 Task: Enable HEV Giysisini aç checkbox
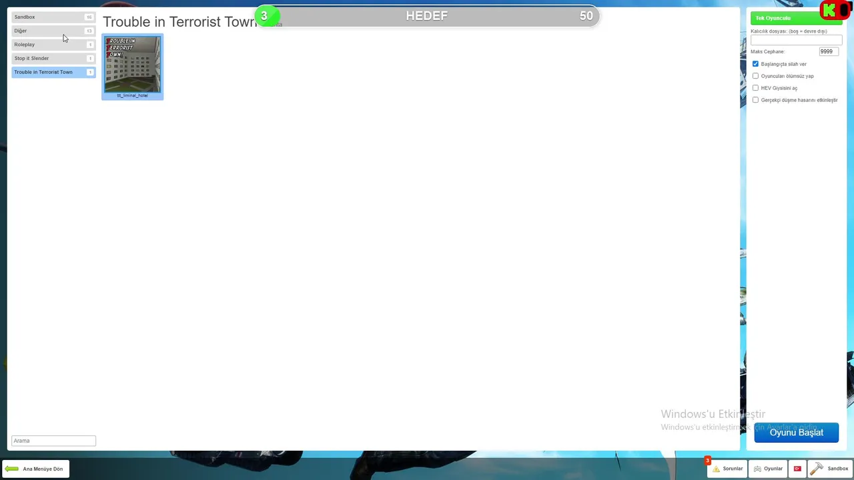coord(755,88)
